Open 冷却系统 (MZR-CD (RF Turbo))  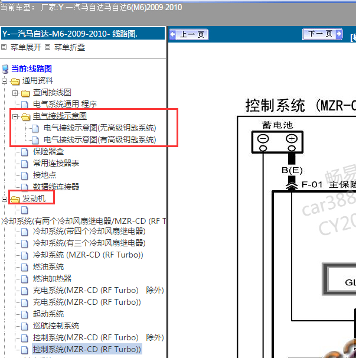coord(88,255)
